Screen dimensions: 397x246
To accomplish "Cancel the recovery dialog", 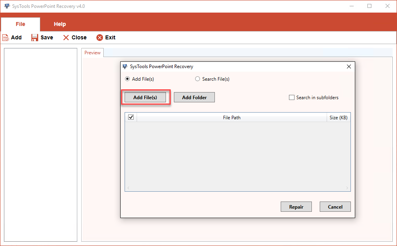I will [x=335, y=207].
